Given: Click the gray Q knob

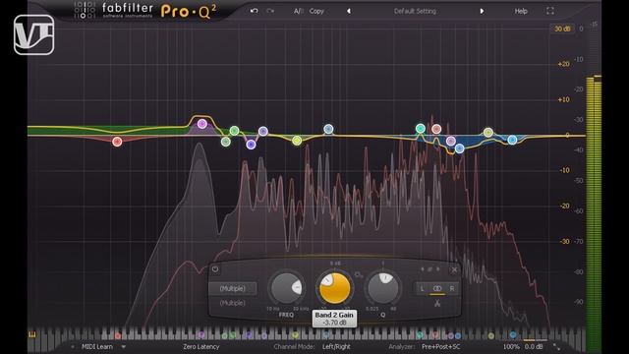Looking at the screenshot, I should tap(383, 288).
